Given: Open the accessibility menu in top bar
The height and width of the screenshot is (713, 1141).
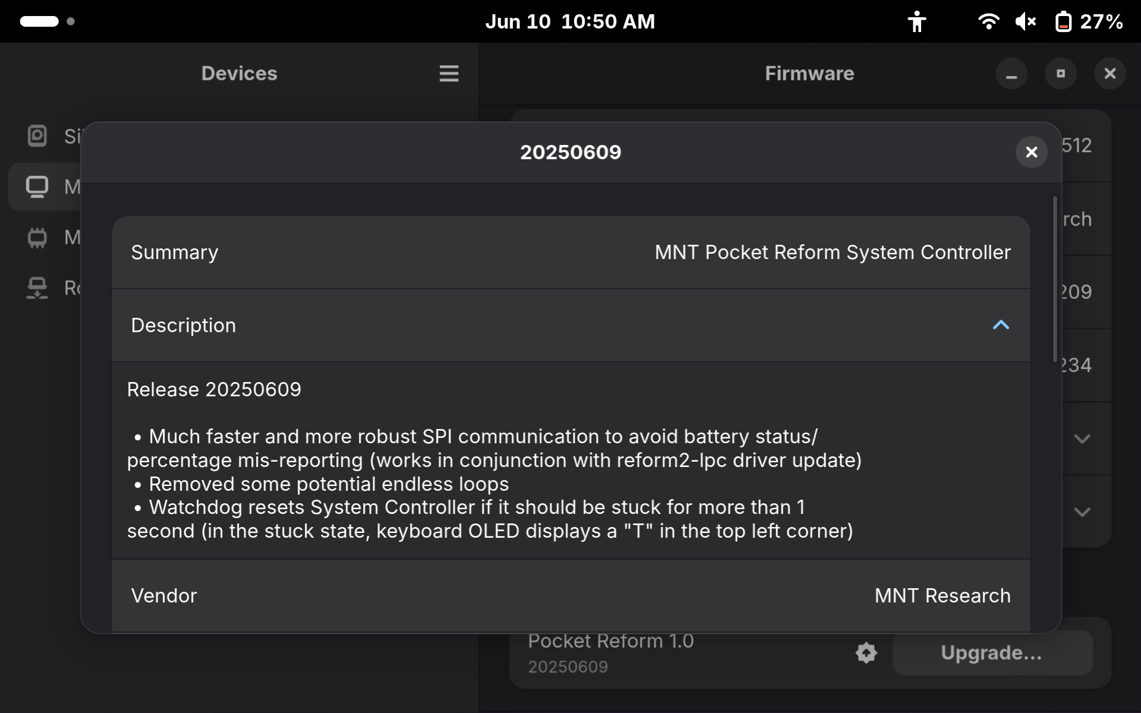Looking at the screenshot, I should click(916, 21).
